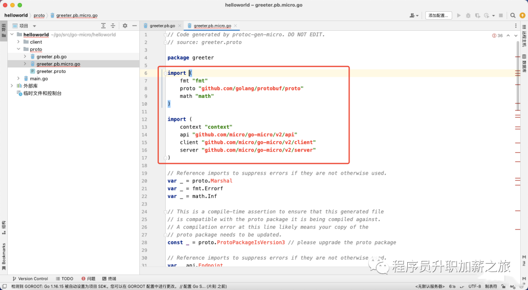Image resolution: width=528 pixels, height=290 pixels.
Task: Fold the comment block at line 24
Action: 165,212
